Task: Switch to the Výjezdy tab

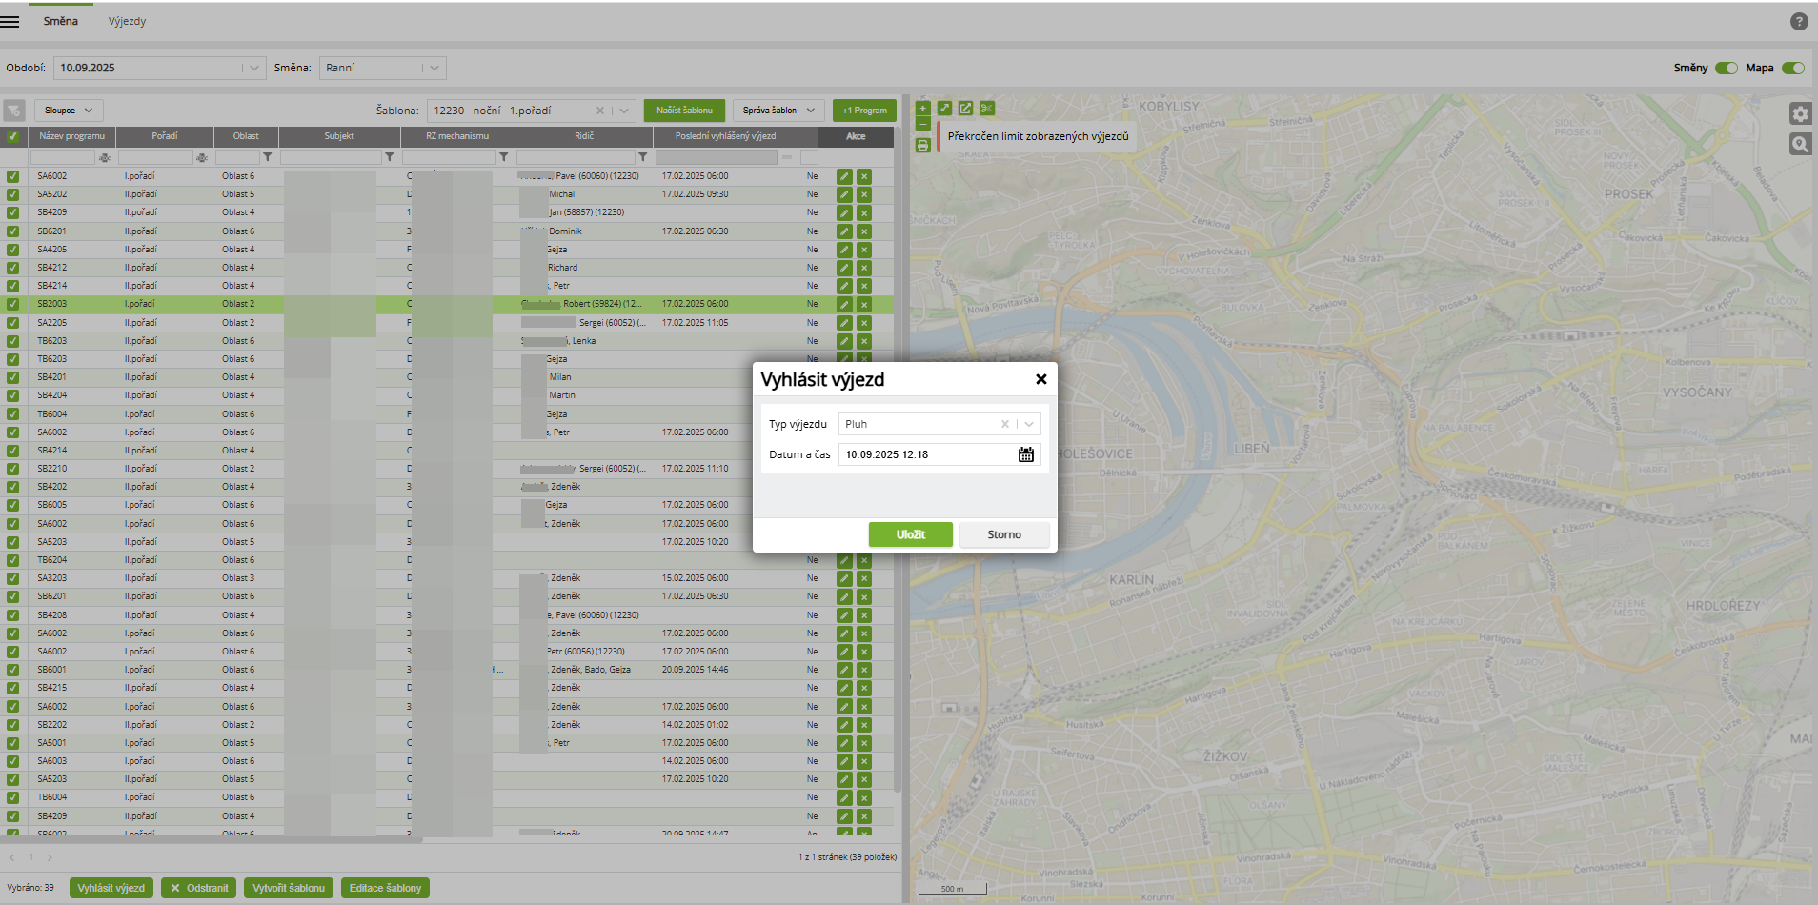Action: (x=127, y=21)
